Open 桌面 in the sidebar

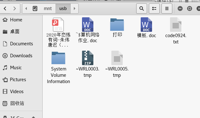(21, 31)
